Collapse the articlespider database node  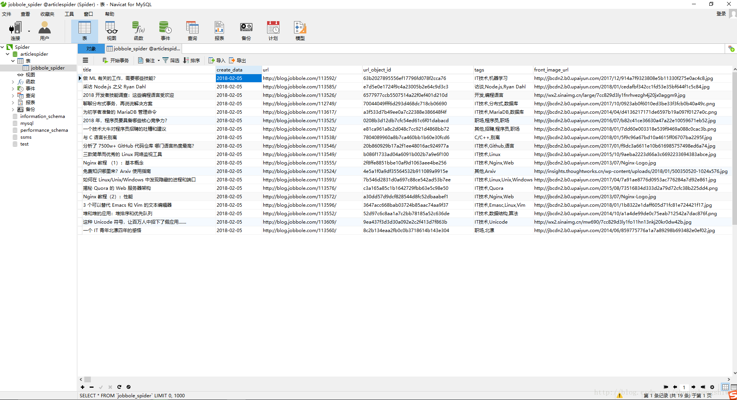click(x=7, y=54)
